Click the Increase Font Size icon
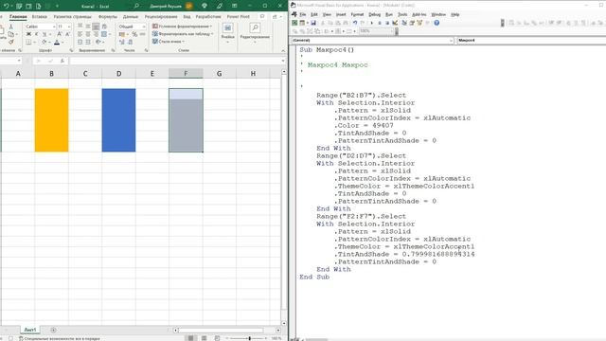This screenshot has height=341, width=606. click(60, 34)
